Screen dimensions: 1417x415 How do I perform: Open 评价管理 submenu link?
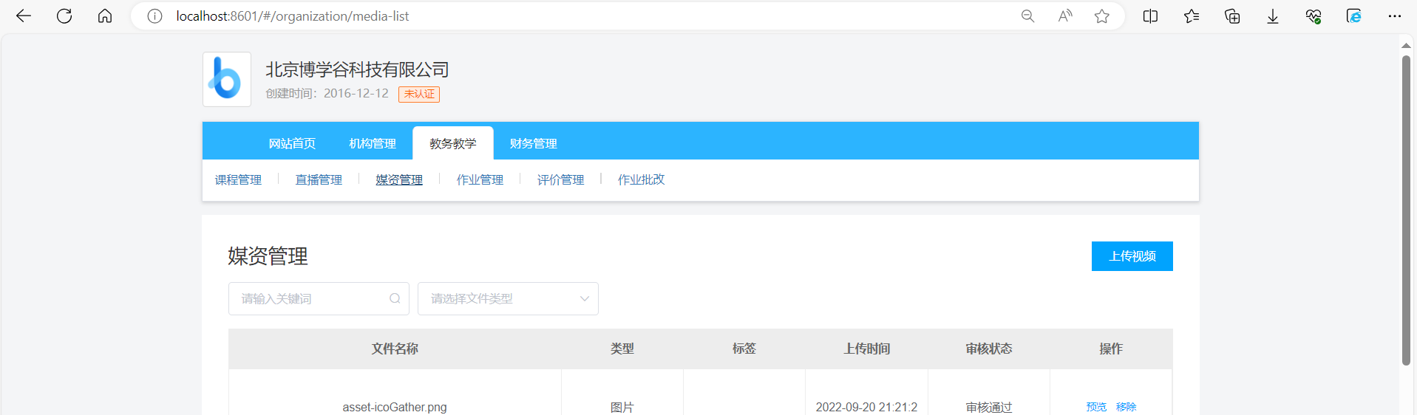(x=560, y=179)
